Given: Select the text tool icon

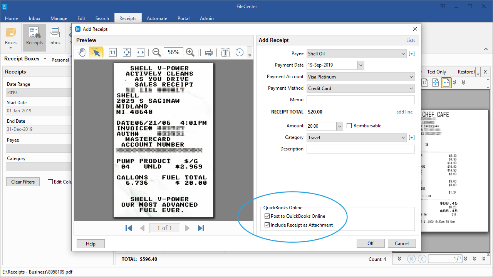Looking at the screenshot, I should click(x=225, y=52).
